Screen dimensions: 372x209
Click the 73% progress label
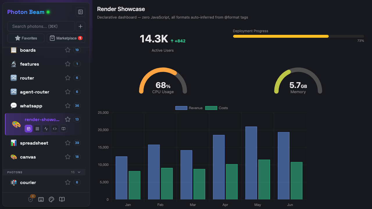click(x=361, y=41)
